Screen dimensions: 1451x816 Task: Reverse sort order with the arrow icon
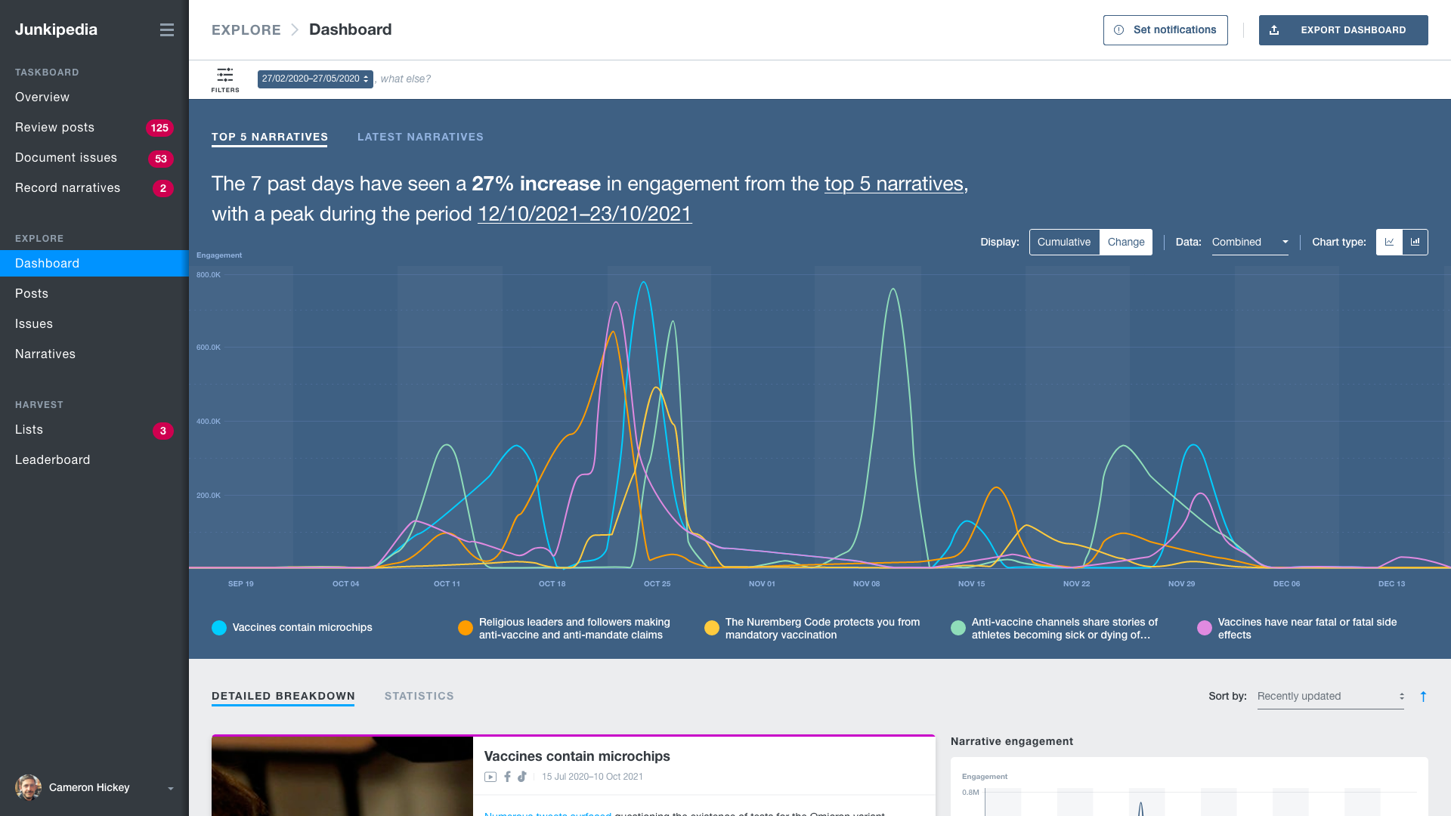coord(1423,697)
